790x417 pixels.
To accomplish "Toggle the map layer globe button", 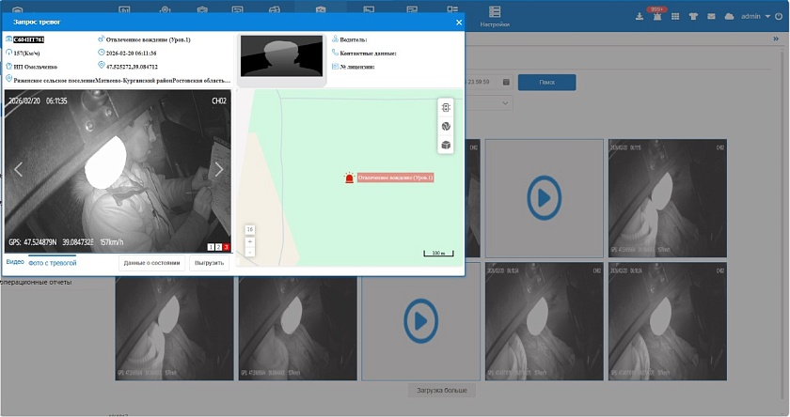I will [446, 126].
